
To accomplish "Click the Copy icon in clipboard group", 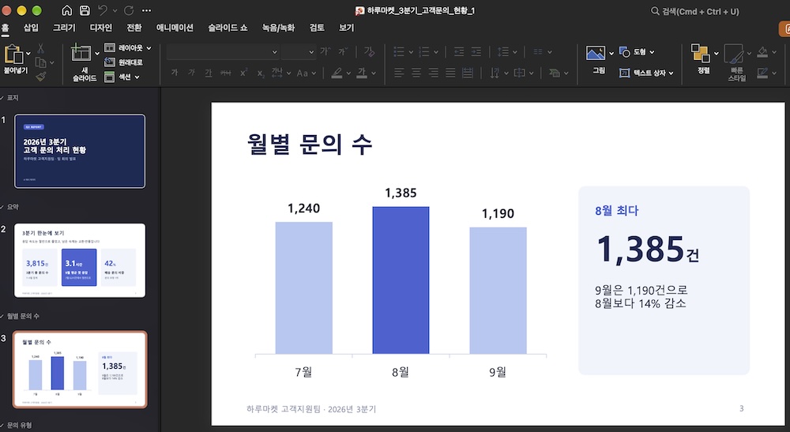I will [41, 62].
